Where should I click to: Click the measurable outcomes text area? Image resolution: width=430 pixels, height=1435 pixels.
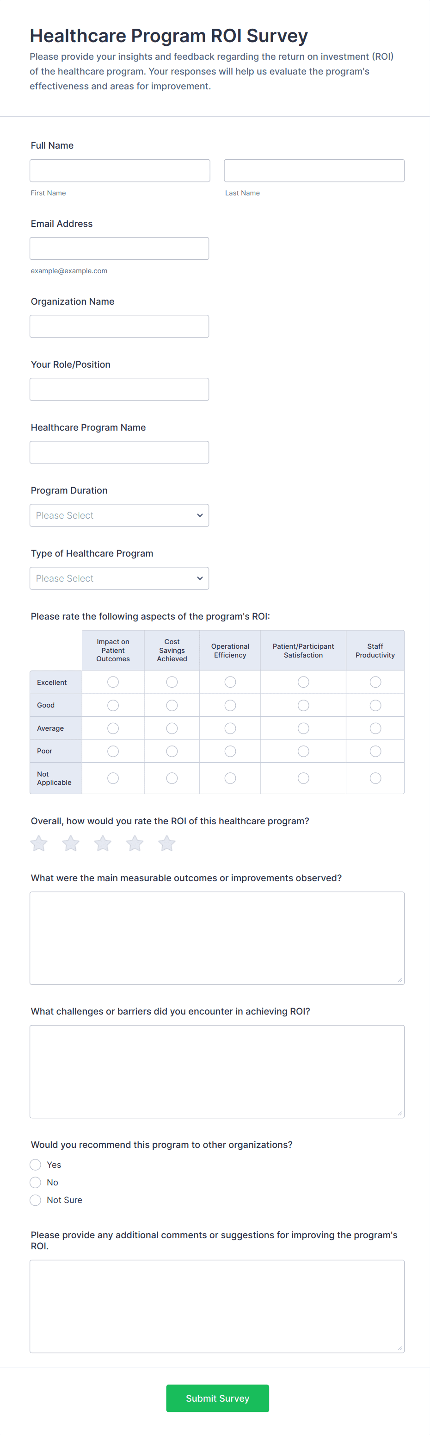click(x=217, y=938)
